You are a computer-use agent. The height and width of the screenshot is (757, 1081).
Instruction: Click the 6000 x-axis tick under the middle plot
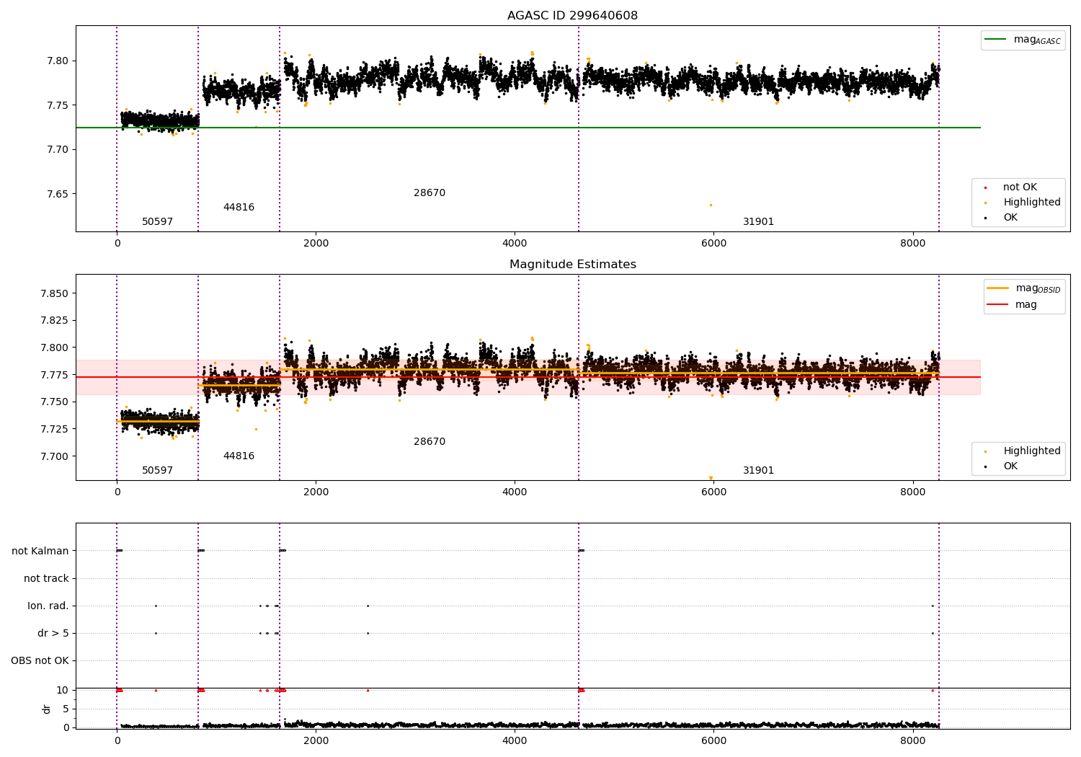click(713, 492)
